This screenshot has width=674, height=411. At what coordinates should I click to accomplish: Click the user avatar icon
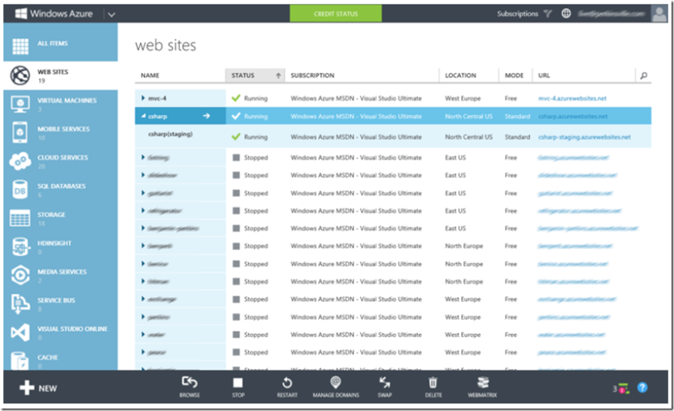[659, 13]
